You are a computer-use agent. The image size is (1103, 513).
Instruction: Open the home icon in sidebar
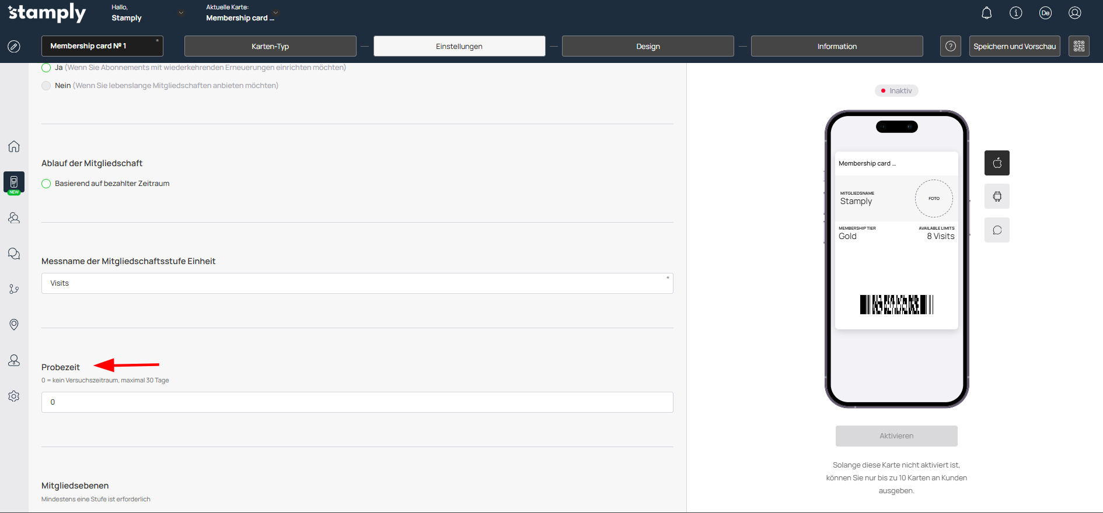(x=14, y=146)
